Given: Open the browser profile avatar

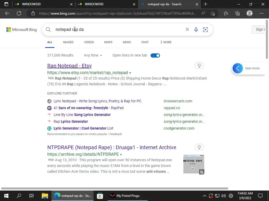Looking at the screenshot, I should pyautogui.click(x=250, y=13).
